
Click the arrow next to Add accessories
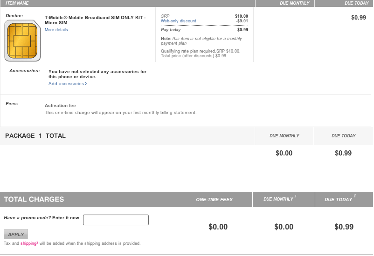coord(86,84)
